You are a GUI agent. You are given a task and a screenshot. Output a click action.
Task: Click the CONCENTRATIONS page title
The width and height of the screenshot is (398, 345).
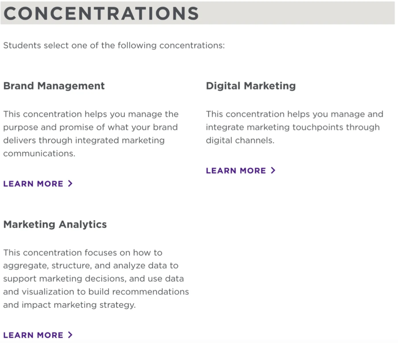point(101,13)
